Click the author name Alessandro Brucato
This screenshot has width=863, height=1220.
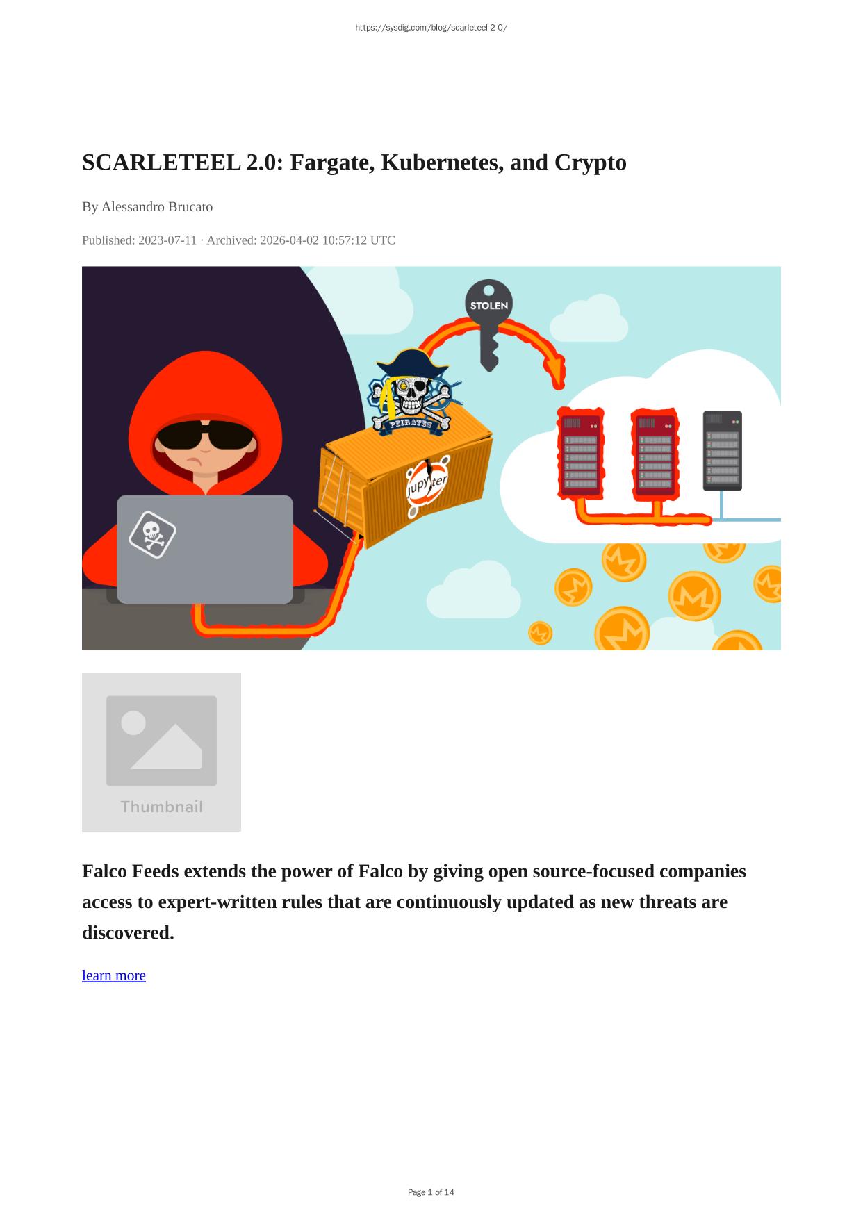click(x=157, y=207)
